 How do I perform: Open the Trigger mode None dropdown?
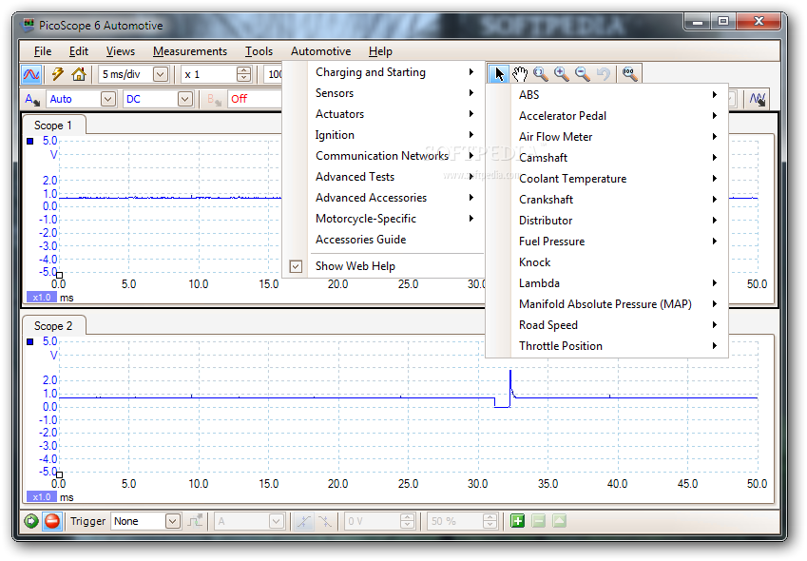click(172, 521)
